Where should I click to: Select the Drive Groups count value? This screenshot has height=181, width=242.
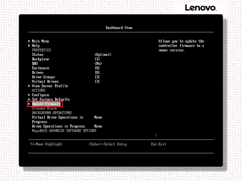(97, 77)
